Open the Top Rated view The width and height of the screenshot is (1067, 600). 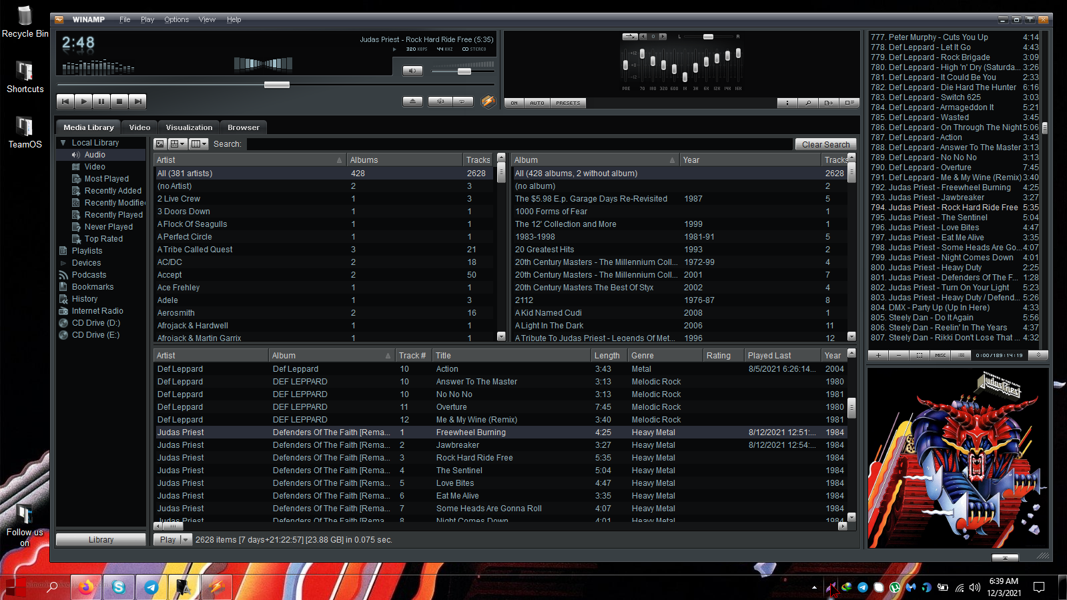[103, 239]
